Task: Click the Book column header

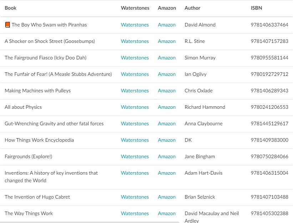Action: click(10, 8)
